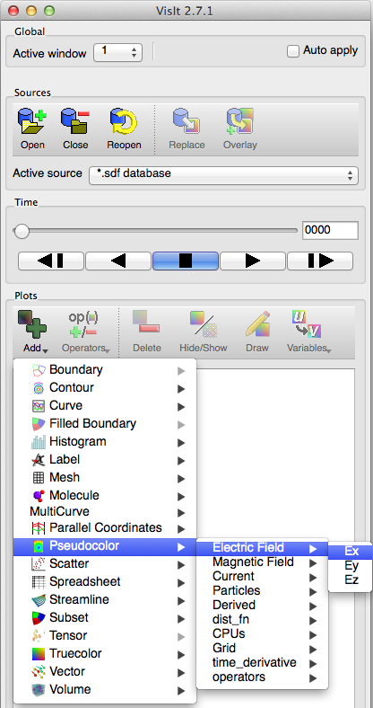
Task: Choose the Histogram plot icon
Action: coord(39,442)
